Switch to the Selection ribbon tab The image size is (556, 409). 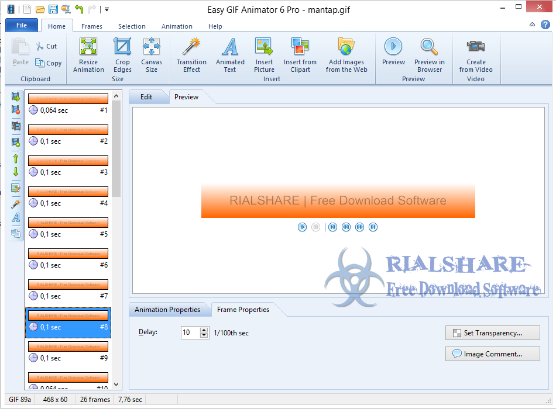coord(132,26)
